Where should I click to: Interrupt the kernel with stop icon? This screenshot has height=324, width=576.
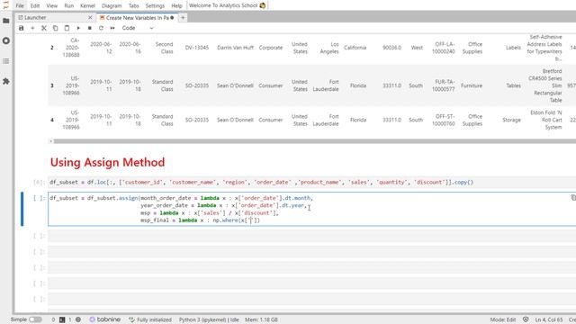(x=90, y=28)
